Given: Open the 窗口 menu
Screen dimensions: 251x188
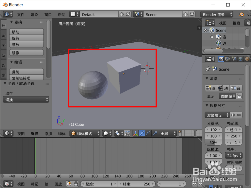Looking at the screenshot, I should [48, 15].
